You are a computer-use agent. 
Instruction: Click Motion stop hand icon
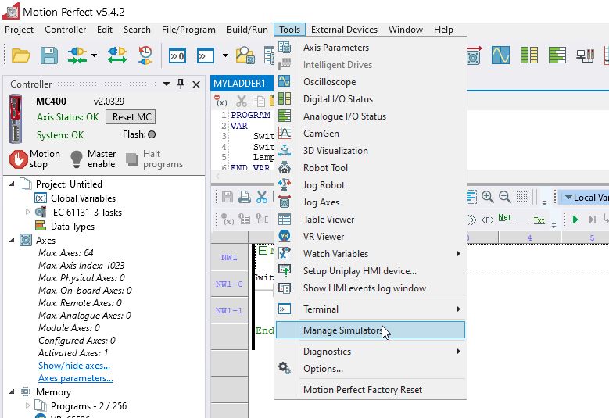[18, 159]
